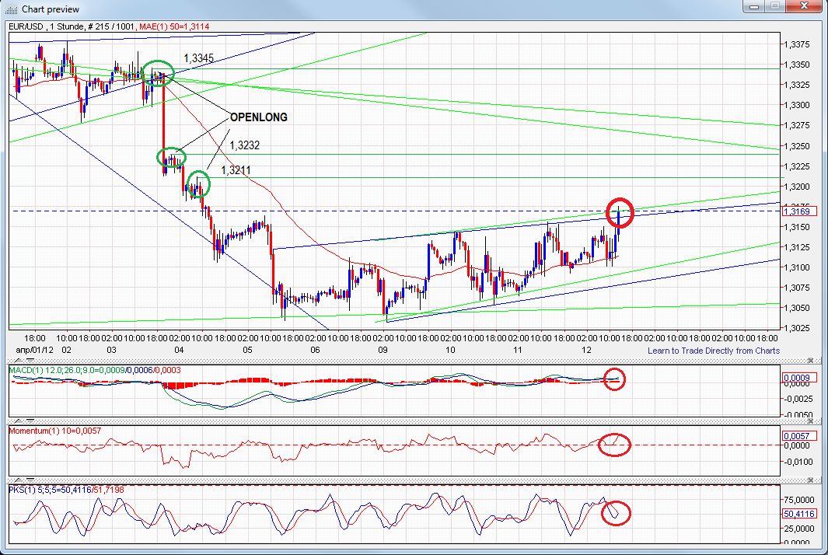Image resolution: width=828 pixels, height=555 pixels.
Task: Close the Momentum indicator panel
Action: (x=811, y=421)
